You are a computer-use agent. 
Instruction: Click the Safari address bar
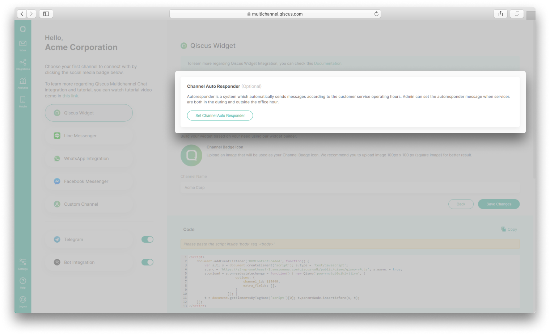(275, 14)
